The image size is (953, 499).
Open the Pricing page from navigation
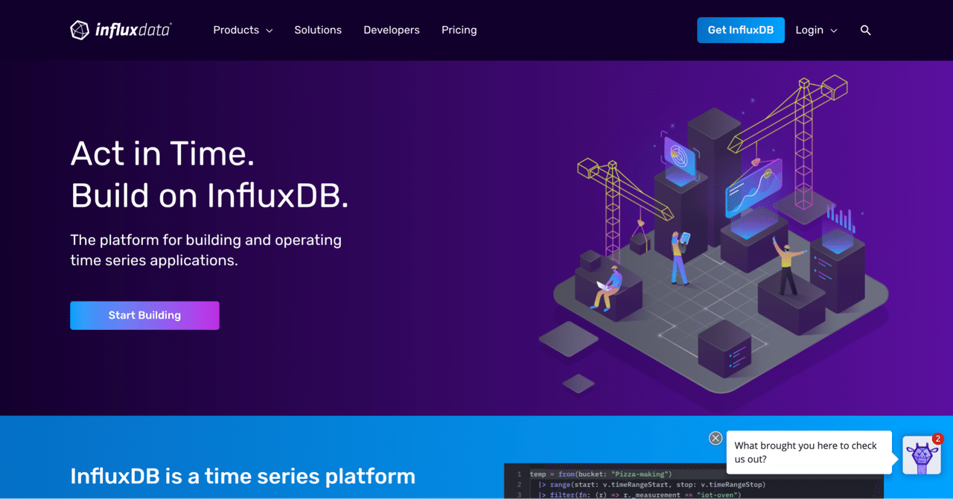click(x=459, y=30)
